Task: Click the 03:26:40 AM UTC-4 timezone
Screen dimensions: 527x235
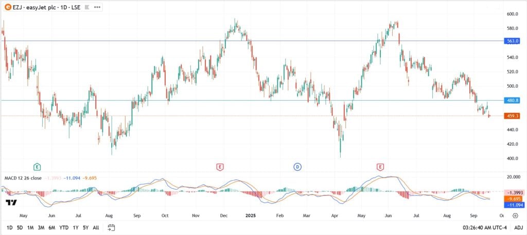Action: point(485,228)
